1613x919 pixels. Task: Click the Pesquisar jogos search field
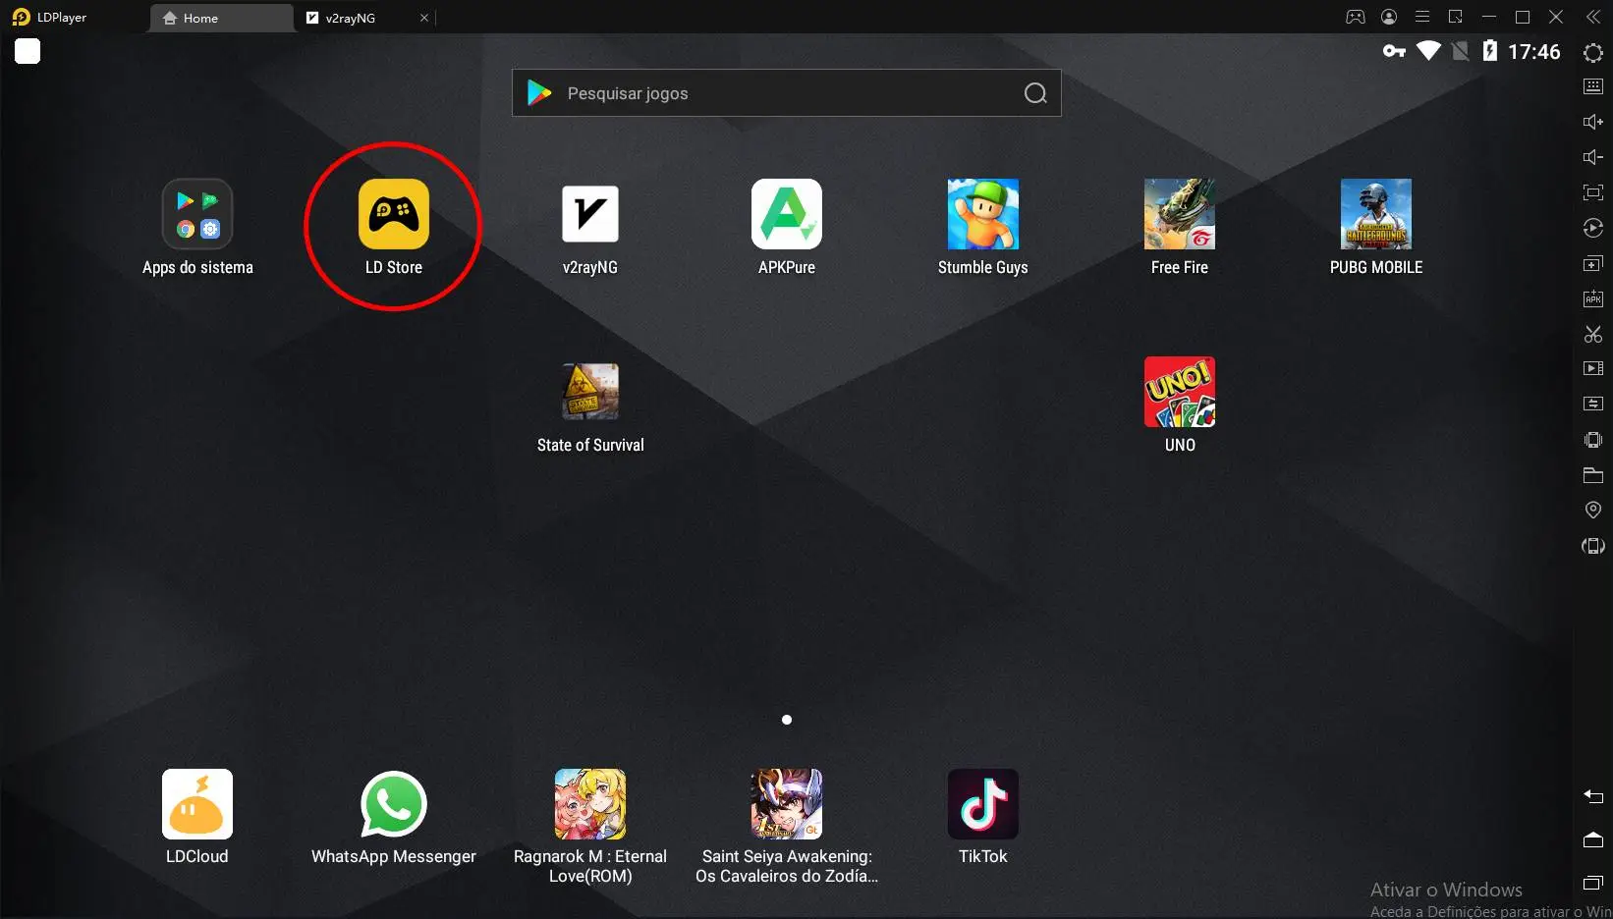787,93
